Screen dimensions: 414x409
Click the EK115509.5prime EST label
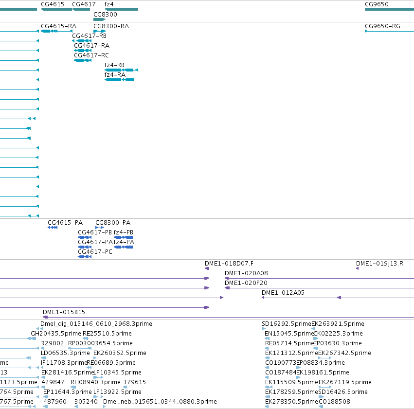(x=291, y=383)
